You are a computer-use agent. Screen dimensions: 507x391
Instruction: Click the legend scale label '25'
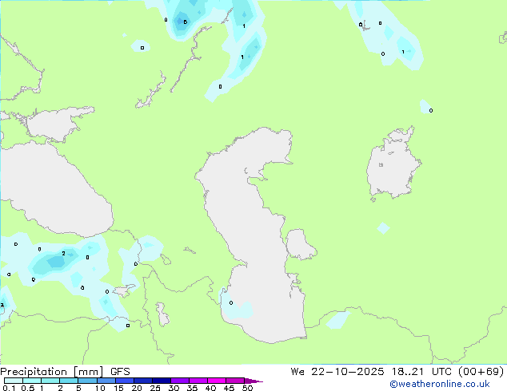tap(155, 388)
